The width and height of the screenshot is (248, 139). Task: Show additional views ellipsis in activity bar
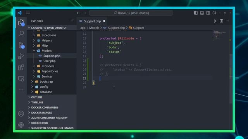click(21, 90)
